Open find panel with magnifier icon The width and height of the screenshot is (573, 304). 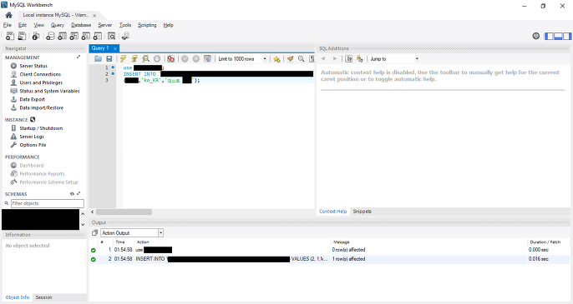point(301,58)
